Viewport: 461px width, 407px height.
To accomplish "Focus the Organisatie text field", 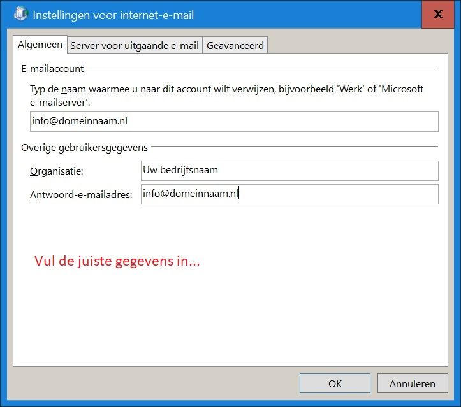I will [x=289, y=171].
